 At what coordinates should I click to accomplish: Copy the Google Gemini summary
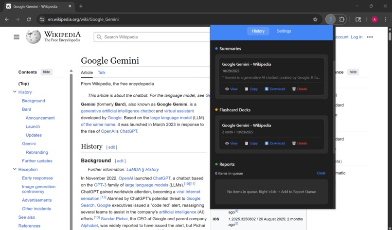click(x=251, y=89)
